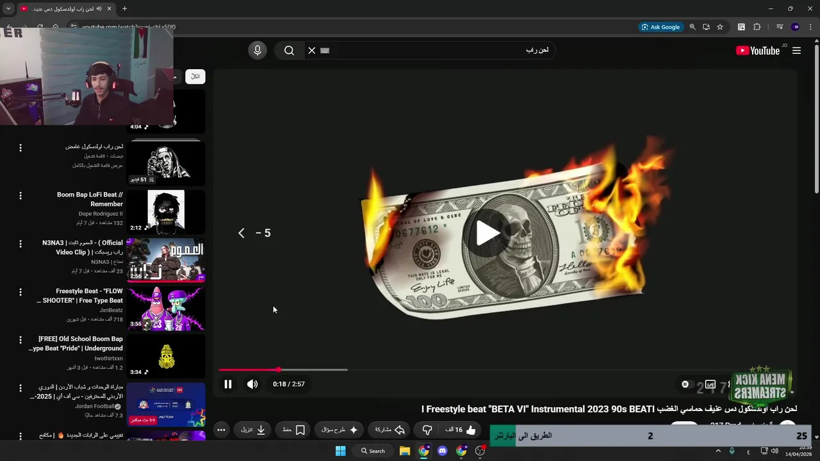The width and height of the screenshot is (820, 461).
Task: Open the Squidward Freestyle Beat thumbnail
Action: point(166,308)
